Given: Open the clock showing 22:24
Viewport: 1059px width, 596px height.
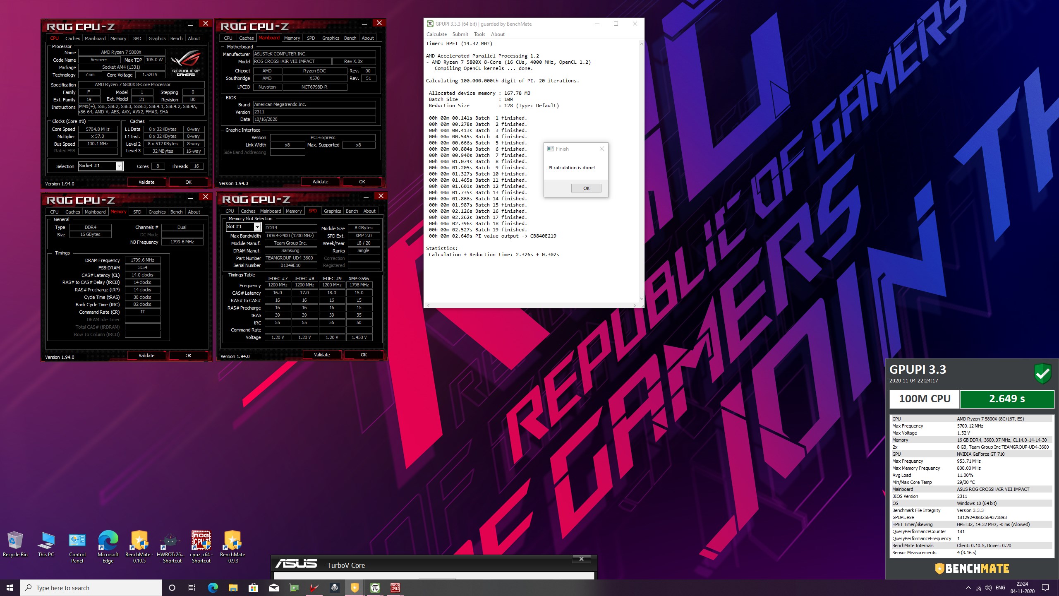Looking at the screenshot, I should point(1022,588).
